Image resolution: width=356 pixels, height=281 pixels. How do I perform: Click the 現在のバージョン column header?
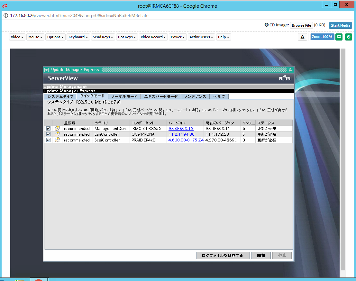pos(222,123)
